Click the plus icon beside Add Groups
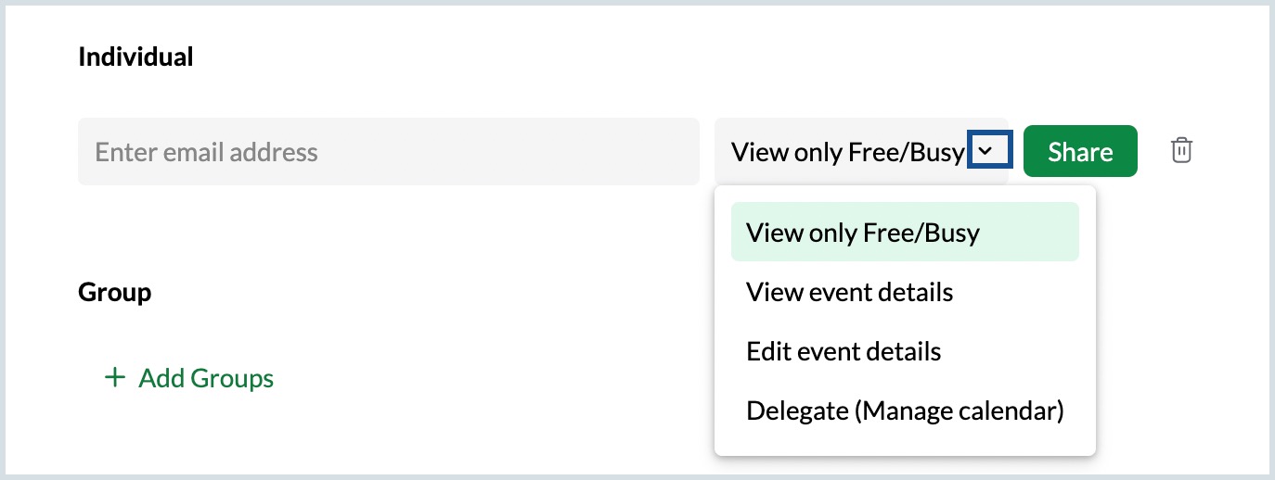This screenshot has width=1275, height=480. click(114, 377)
